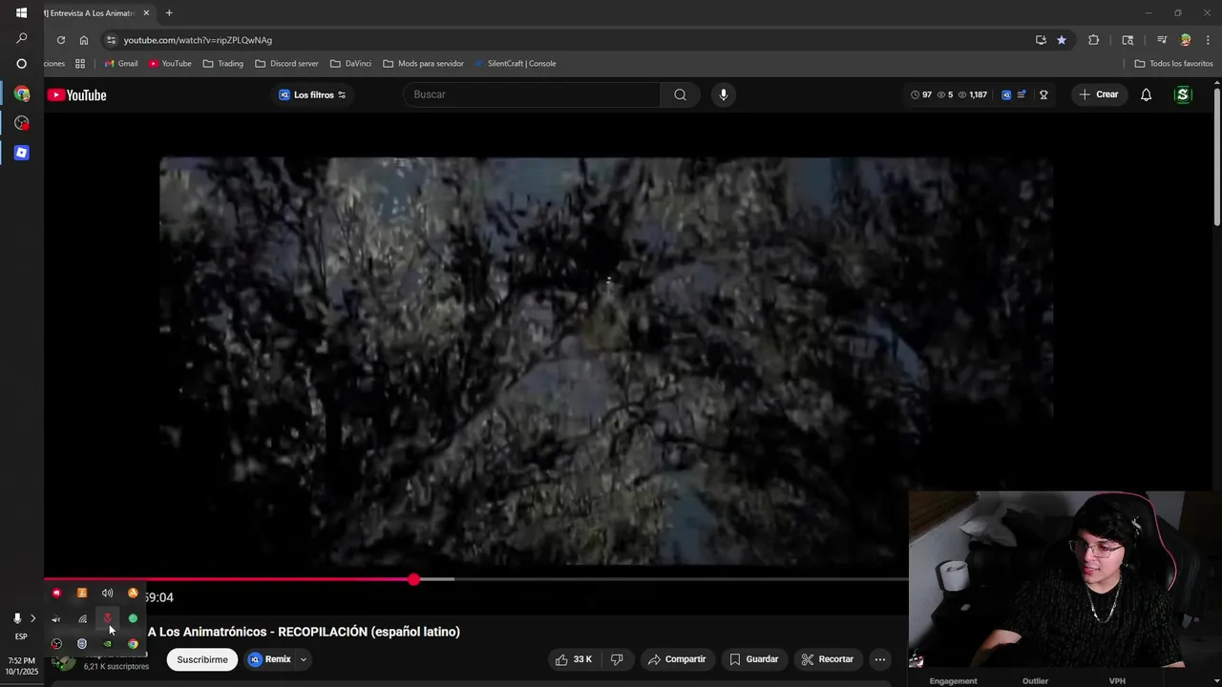Click the search magnifier button on YouTube

pos(680,94)
